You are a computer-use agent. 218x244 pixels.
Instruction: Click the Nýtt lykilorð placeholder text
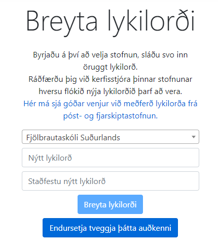(50, 158)
